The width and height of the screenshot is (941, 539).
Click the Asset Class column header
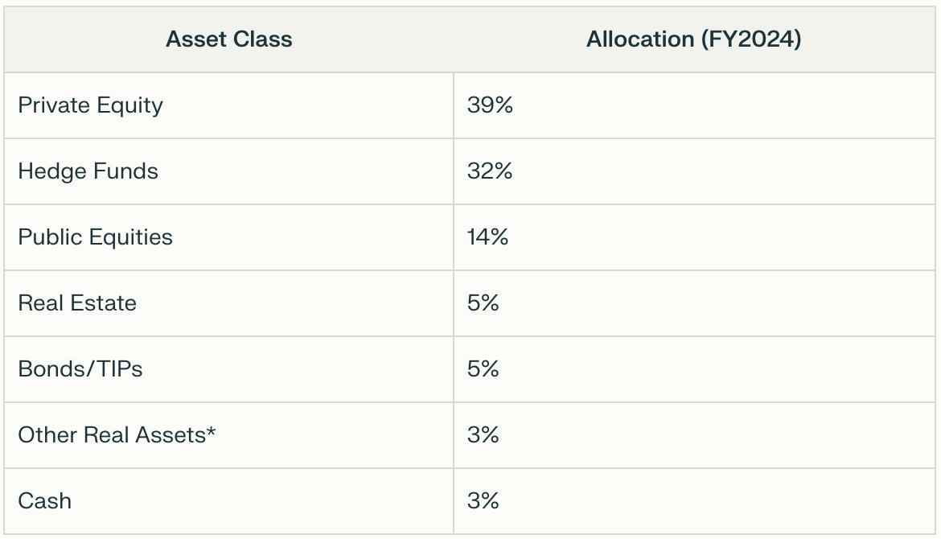click(x=229, y=39)
